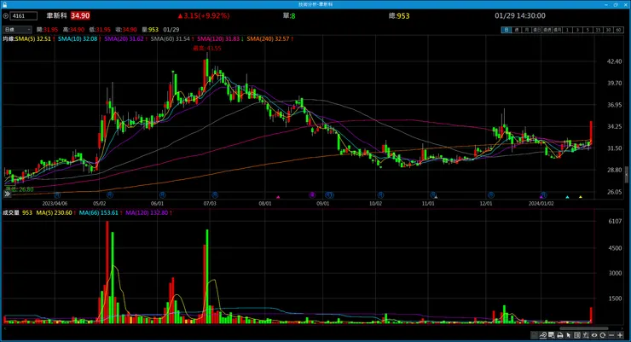Click the stock code field showing 4161

[24, 16]
